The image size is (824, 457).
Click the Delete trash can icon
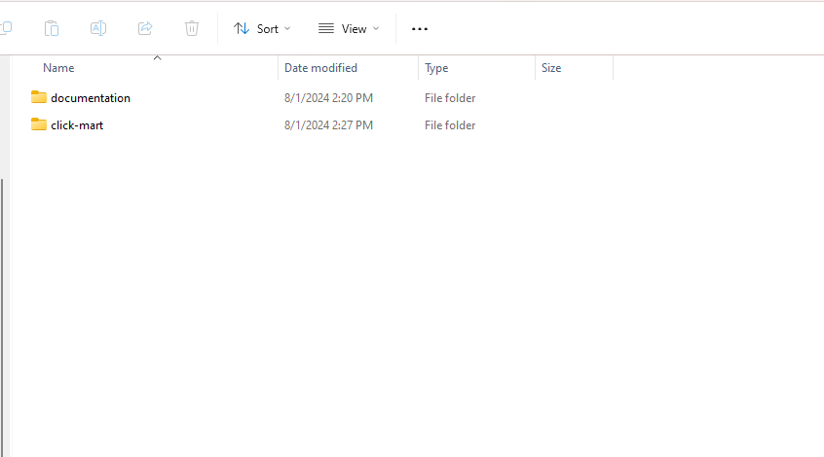(192, 28)
